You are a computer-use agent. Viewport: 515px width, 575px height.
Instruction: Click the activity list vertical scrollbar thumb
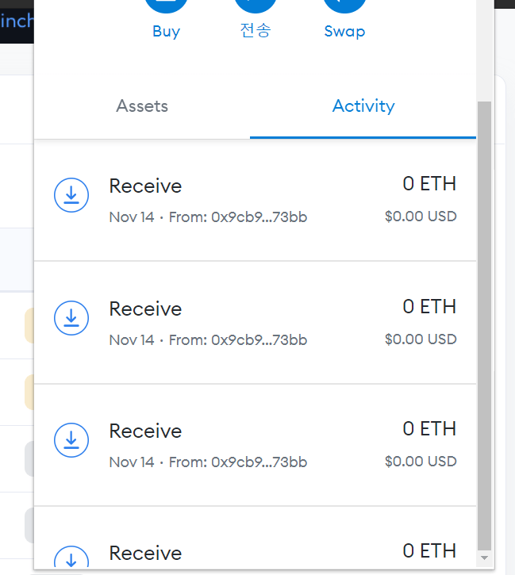[x=485, y=325]
